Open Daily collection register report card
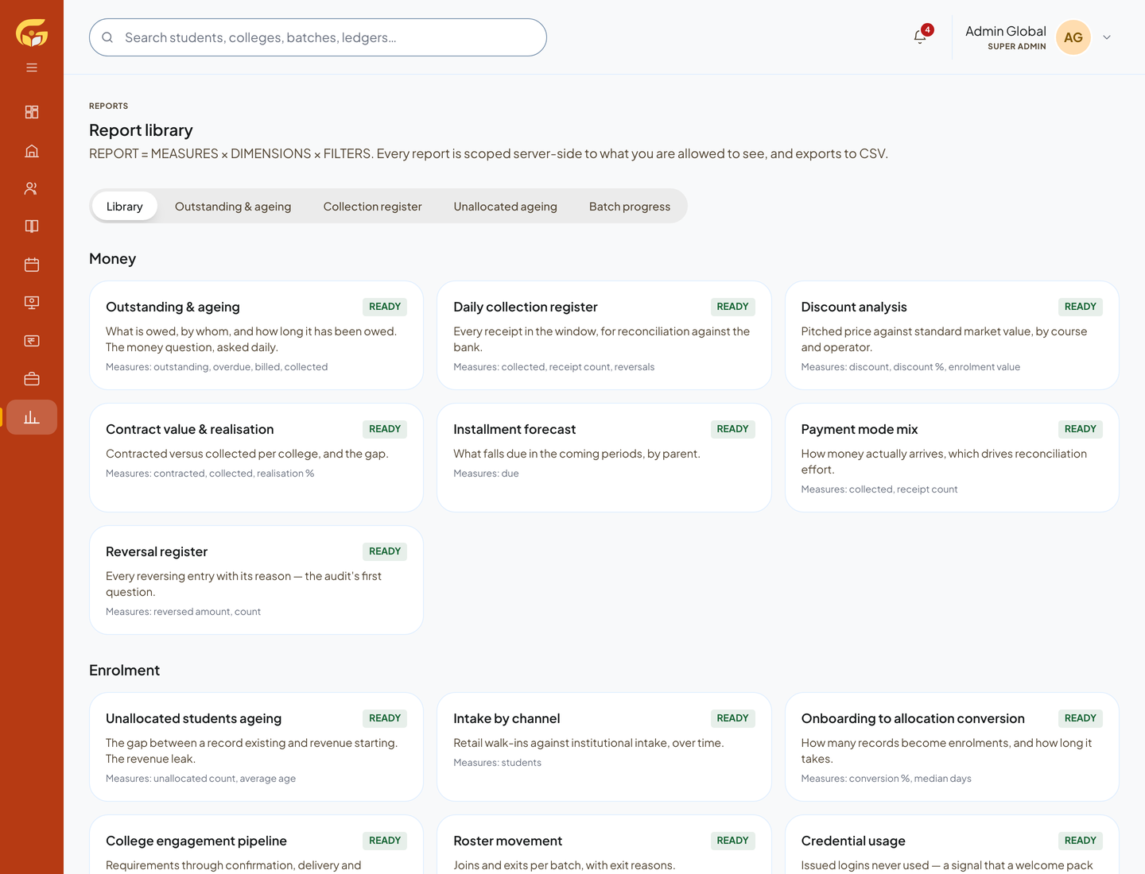 [x=604, y=335]
